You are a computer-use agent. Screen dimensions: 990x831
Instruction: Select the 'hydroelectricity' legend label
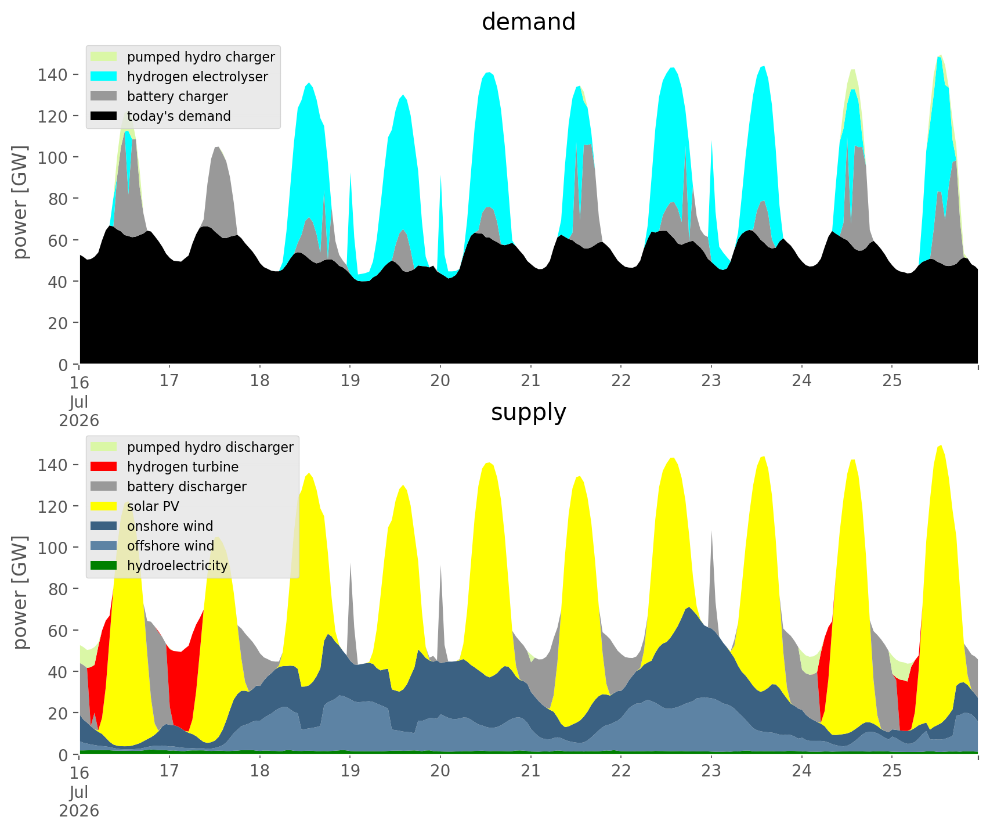(178, 566)
